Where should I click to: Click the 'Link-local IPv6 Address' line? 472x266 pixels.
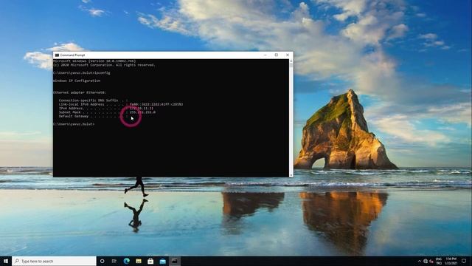[x=121, y=104]
